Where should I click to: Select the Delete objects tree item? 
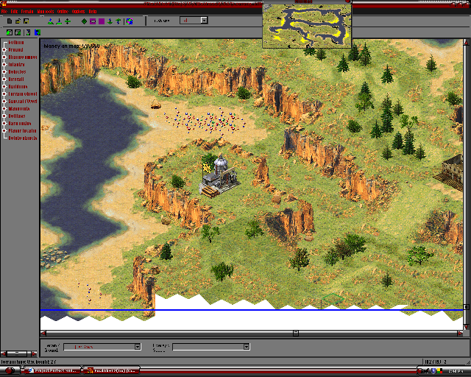coord(23,138)
